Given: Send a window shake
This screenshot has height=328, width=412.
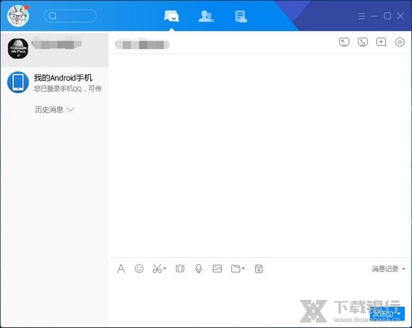Looking at the screenshot, I should [x=180, y=269].
